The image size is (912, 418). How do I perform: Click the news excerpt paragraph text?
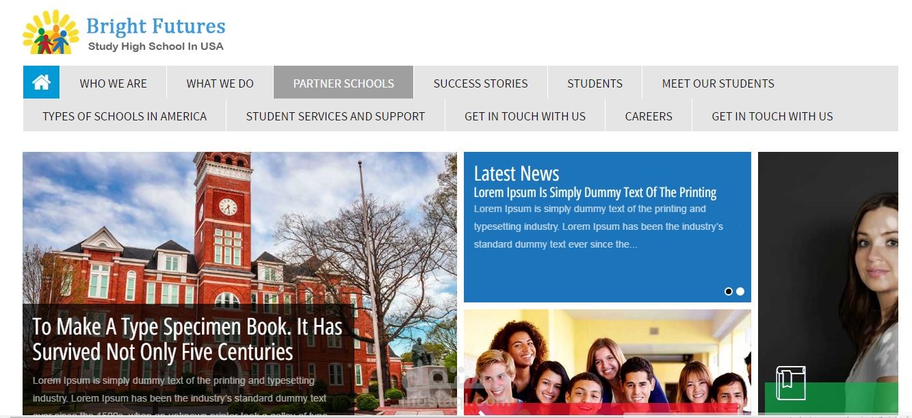click(x=599, y=226)
